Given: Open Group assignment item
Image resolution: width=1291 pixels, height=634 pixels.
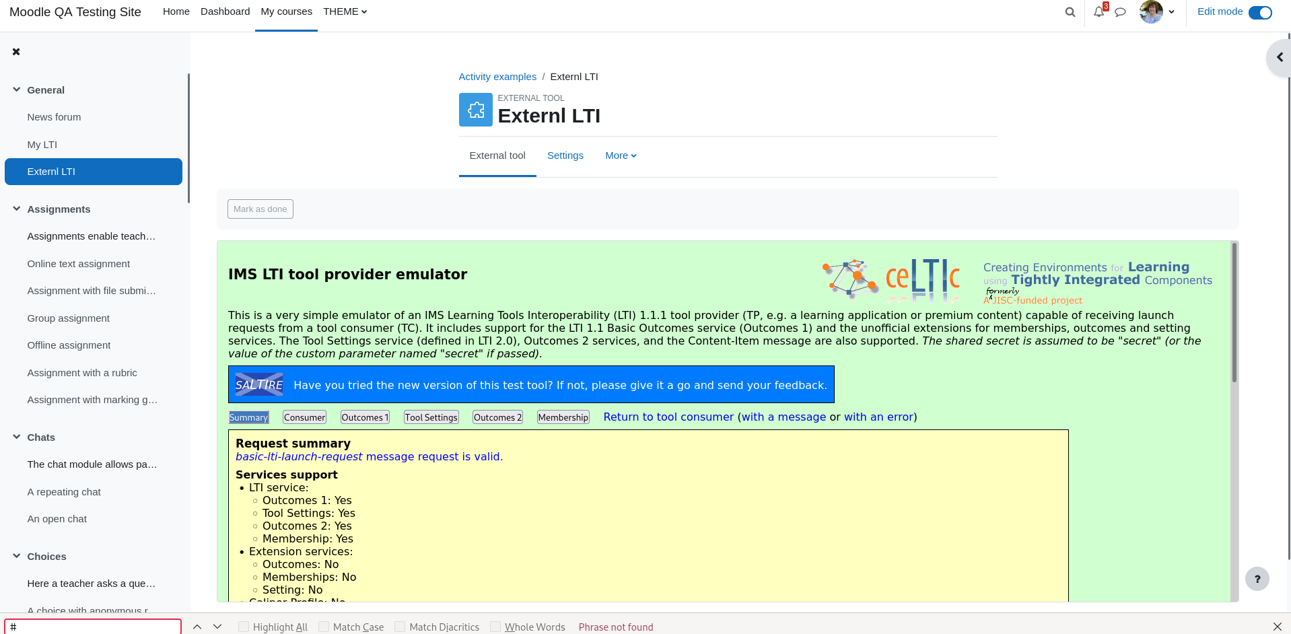Looking at the screenshot, I should tap(68, 318).
